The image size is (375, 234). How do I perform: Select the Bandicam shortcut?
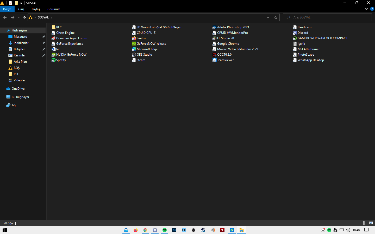302,27
